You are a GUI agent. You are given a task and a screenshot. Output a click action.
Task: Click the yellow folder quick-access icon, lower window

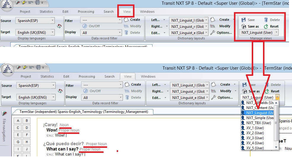click(x=25, y=67)
